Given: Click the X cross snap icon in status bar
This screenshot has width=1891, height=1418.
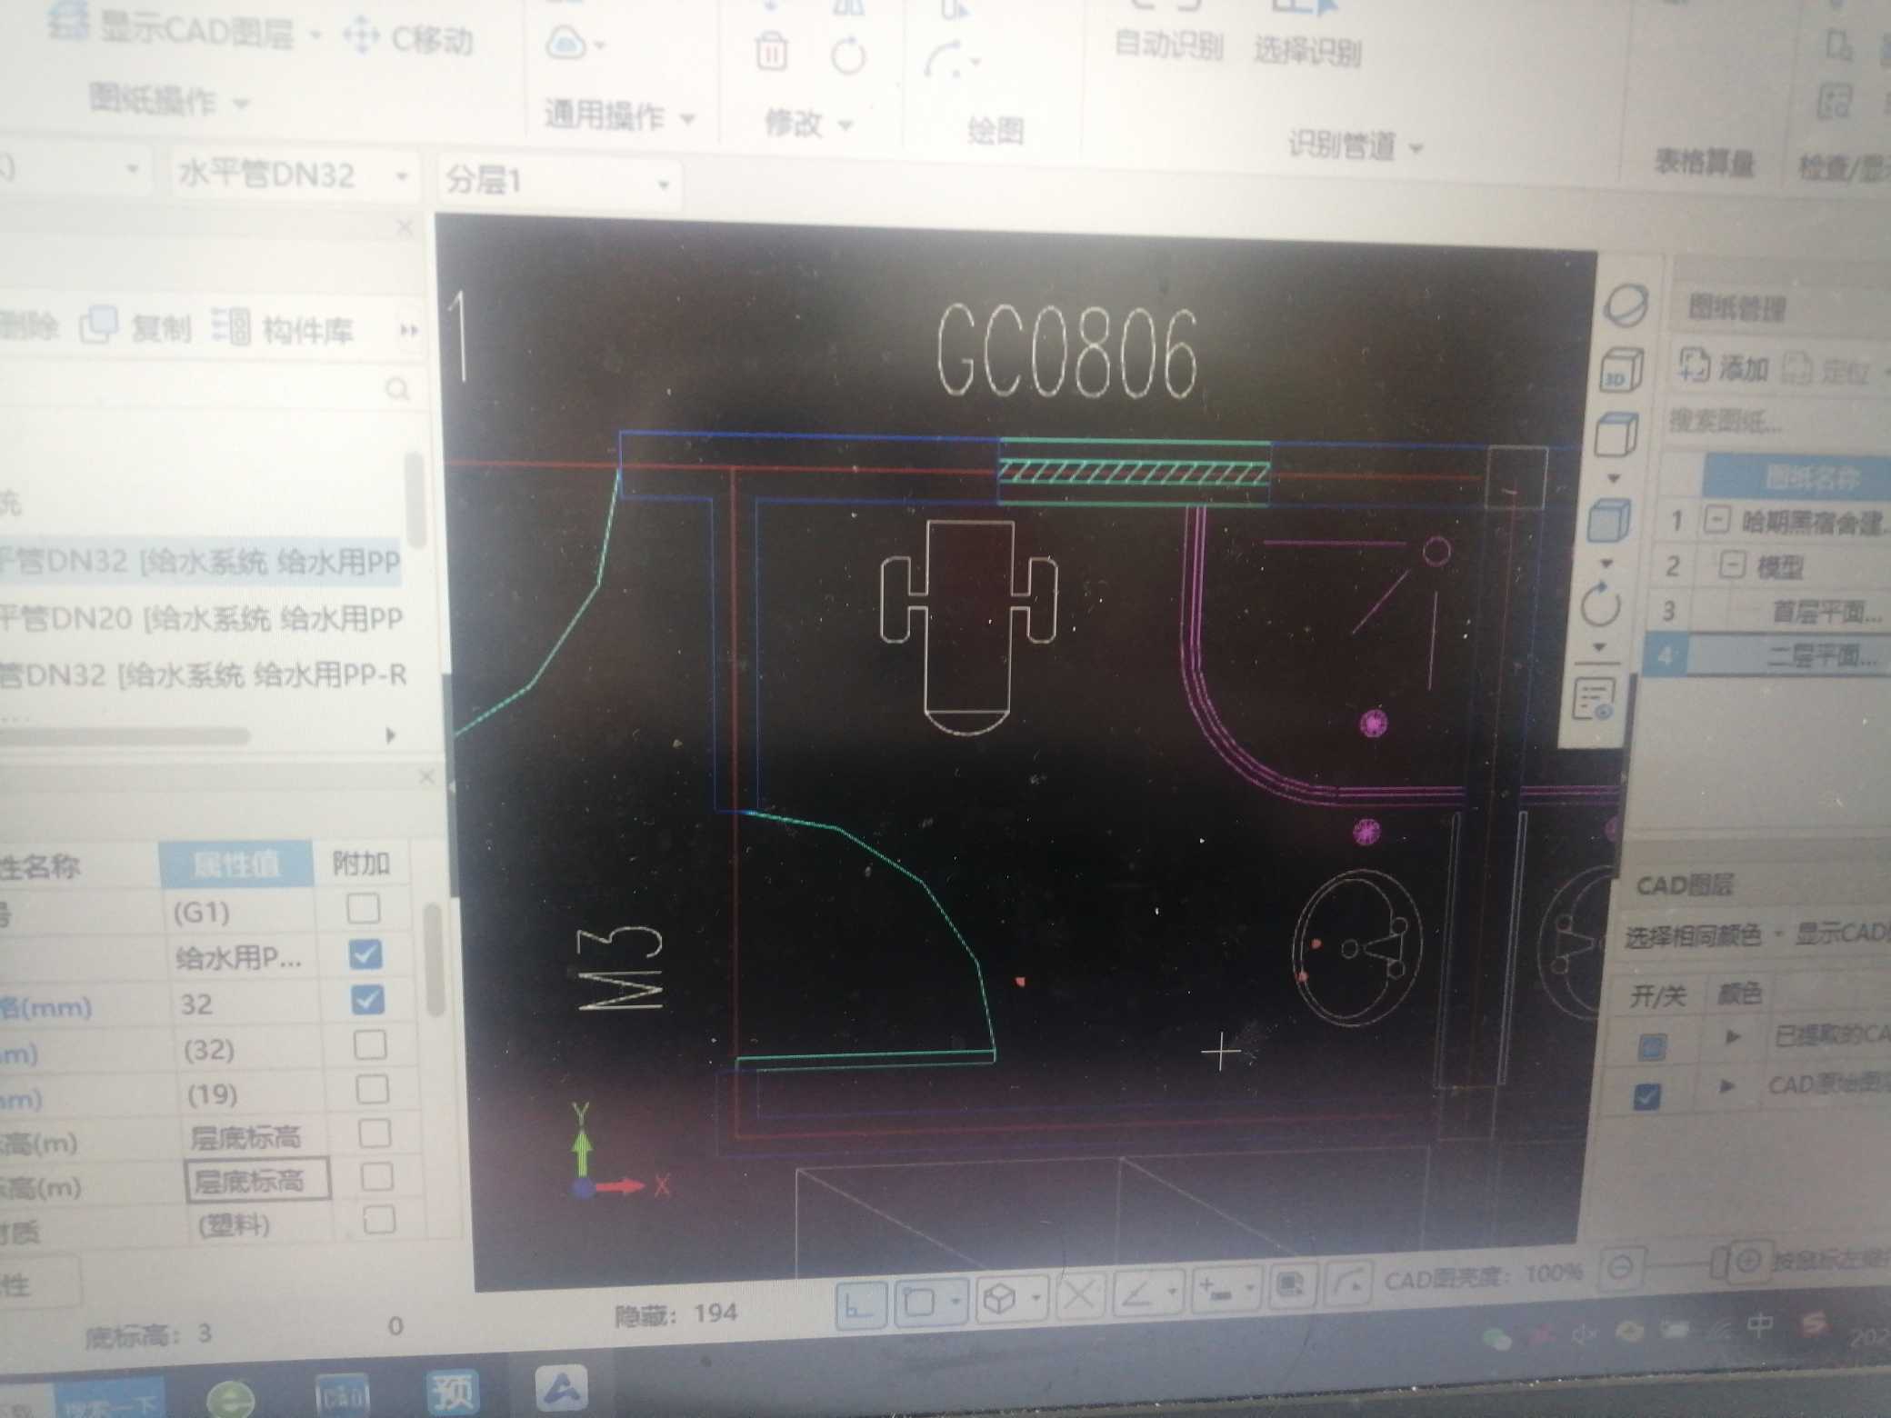Looking at the screenshot, I should 1079,1293.
